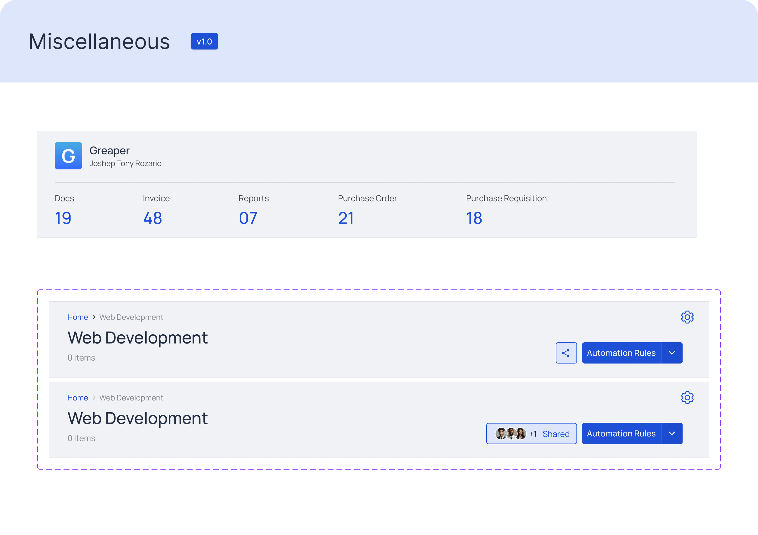
Task: Open the Shared members button
Action: point(556,434)
